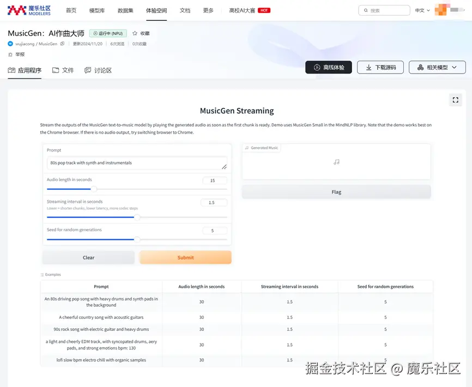The height and width of the screenshot is (387, 472).
Task: Switch to the 文件 tab
Action: click(x=63, y=70)
